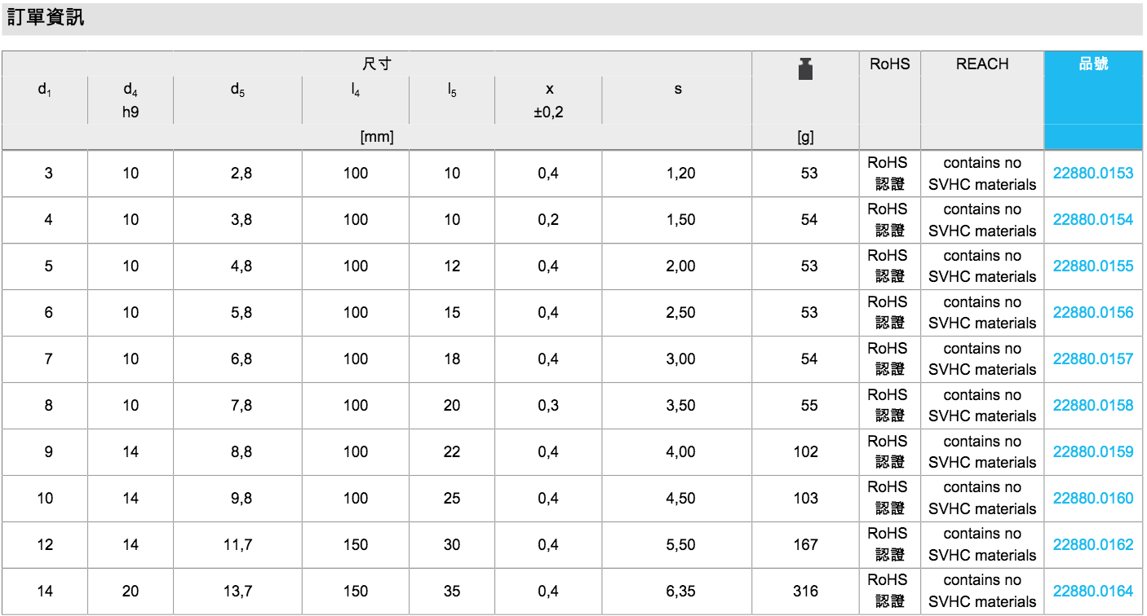Open part number 22880.0154
The image size is (1147, 616).
click(1092, 220)
